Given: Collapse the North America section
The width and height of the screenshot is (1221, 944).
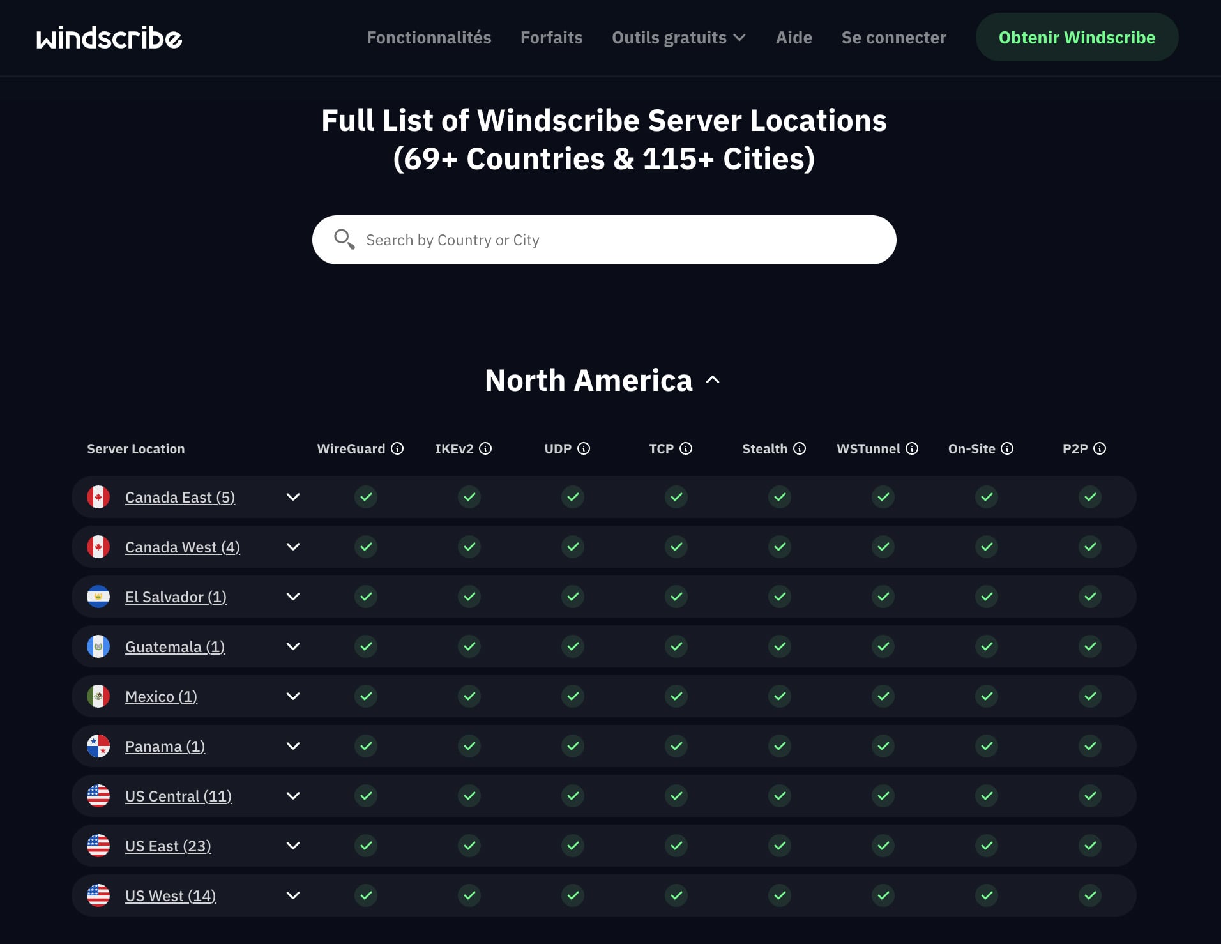Looking at the screenshot, I should pyautogui.click(x=713, y=381).
